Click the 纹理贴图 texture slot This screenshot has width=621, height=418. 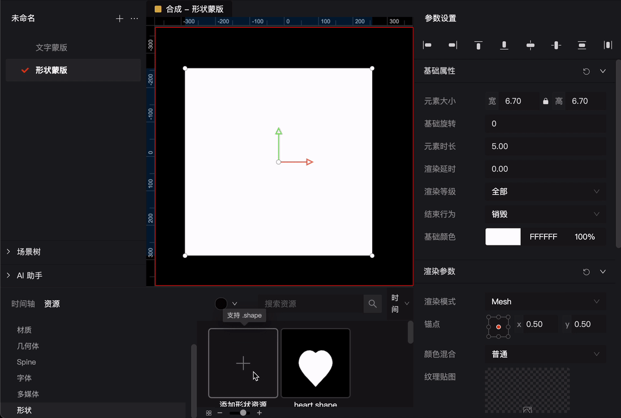[x=528, y=391]
